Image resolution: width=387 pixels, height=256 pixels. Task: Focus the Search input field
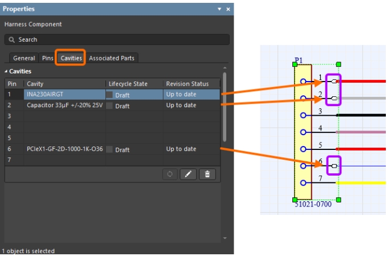point(117,39)
